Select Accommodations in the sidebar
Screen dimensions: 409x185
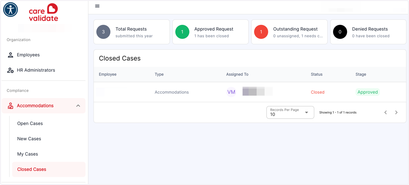coord(44,106)
